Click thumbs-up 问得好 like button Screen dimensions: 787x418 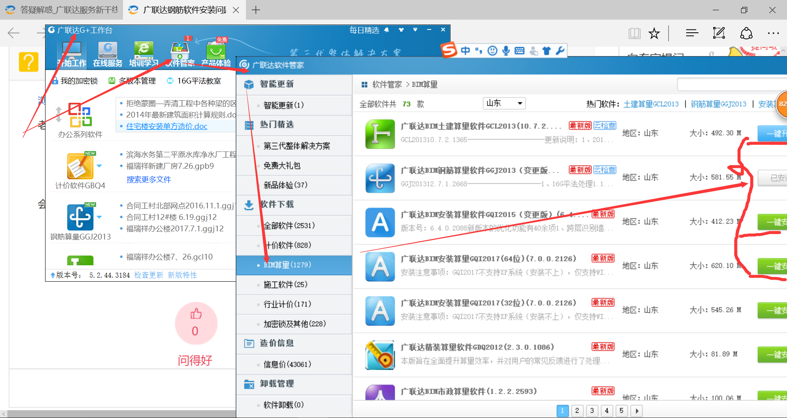[196, 323]
